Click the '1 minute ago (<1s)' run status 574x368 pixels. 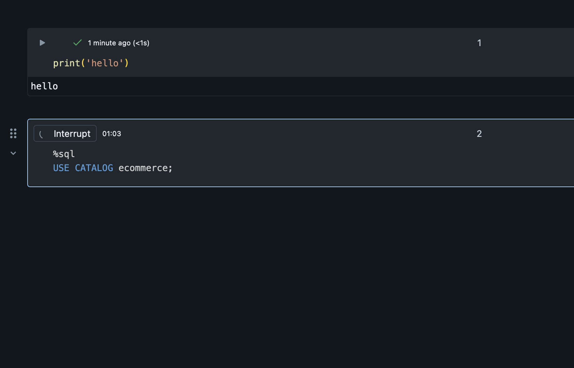point(118,43)
